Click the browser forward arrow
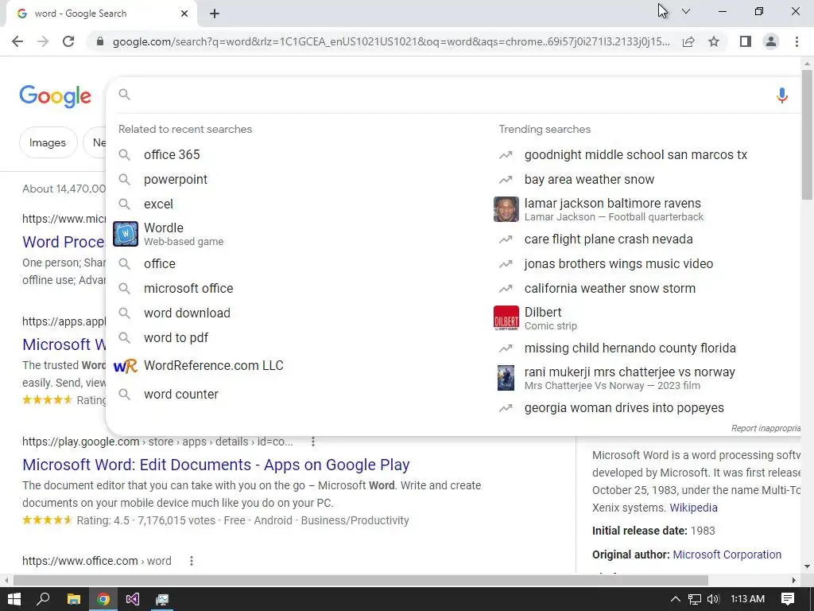This screenshot has height=611, width=814. pyautogui.click(x=43, y=41)
